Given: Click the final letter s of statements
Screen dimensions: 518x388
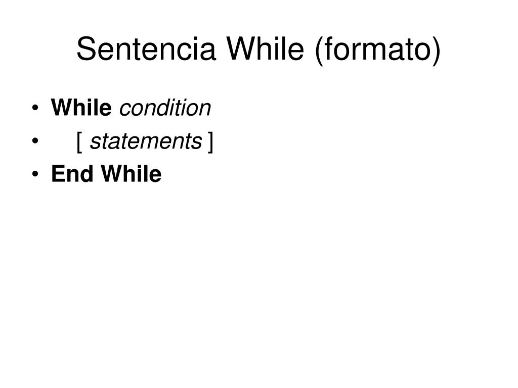Looking at the screenshot, I should (x=198, y=143).
